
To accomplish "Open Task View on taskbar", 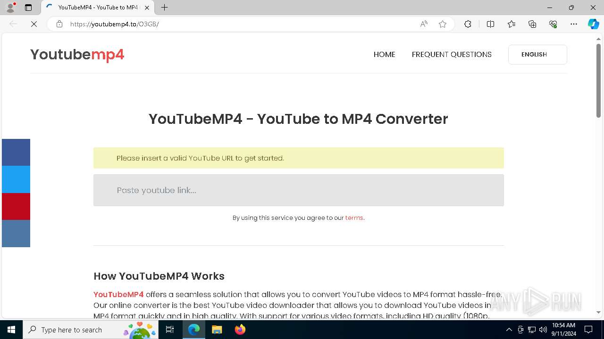I will [x=170, y=330].
